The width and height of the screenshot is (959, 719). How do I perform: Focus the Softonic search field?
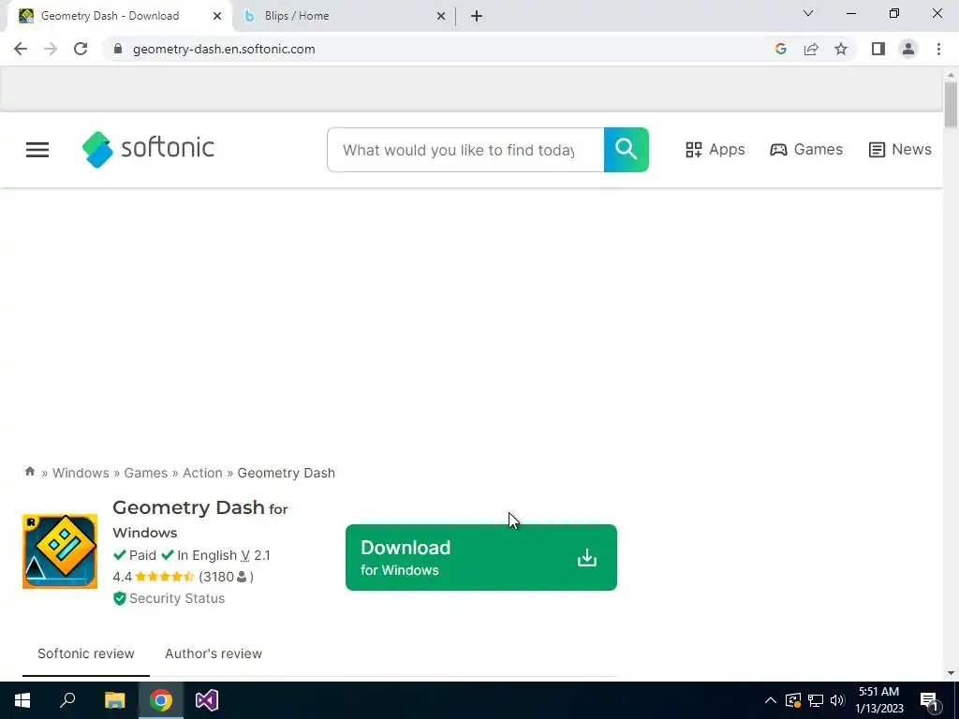click(x=465, y=150)
